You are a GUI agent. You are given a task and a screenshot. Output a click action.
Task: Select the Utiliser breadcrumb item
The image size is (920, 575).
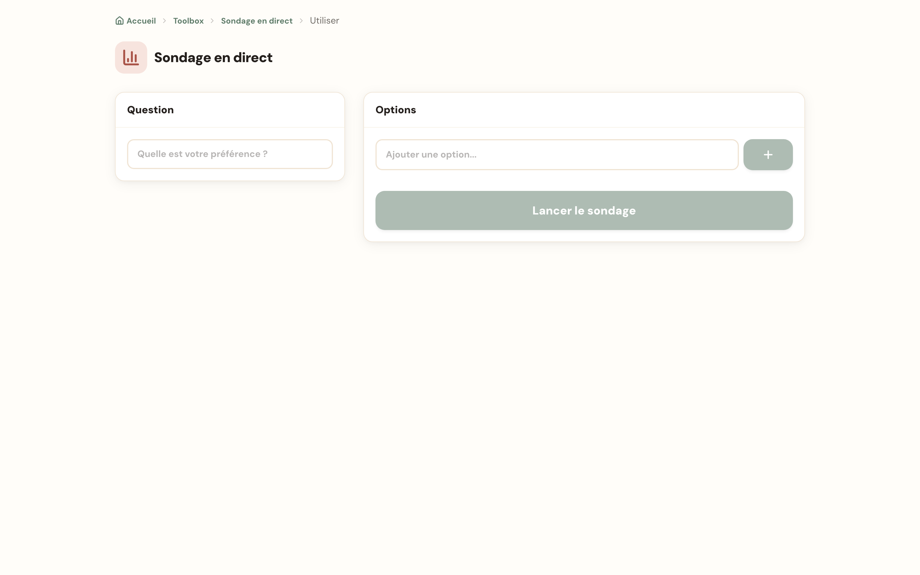tap(324, 20)
